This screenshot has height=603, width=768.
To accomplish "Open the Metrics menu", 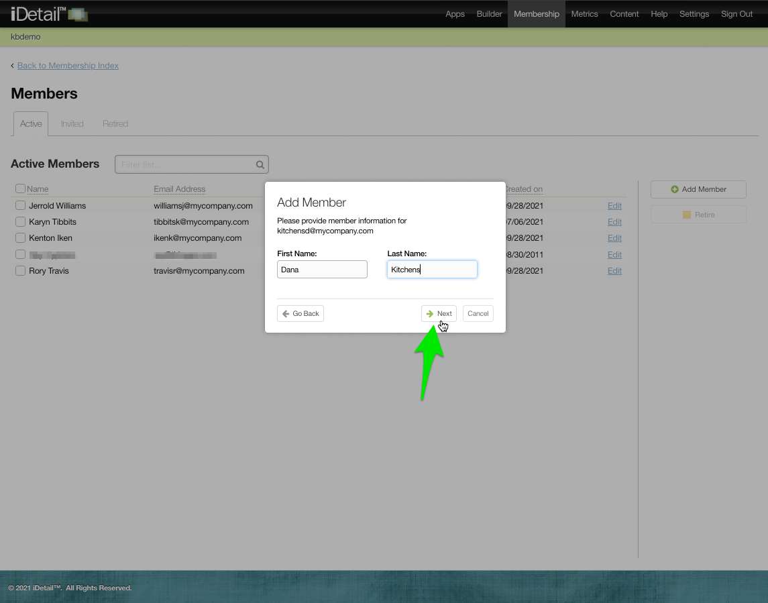I will tap(584, 14).
